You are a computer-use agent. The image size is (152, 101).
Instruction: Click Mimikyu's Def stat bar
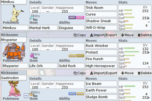point(129,17)
